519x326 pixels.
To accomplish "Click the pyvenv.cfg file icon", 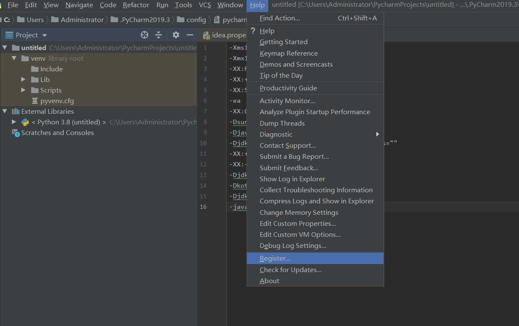I will tap(35, 101).
